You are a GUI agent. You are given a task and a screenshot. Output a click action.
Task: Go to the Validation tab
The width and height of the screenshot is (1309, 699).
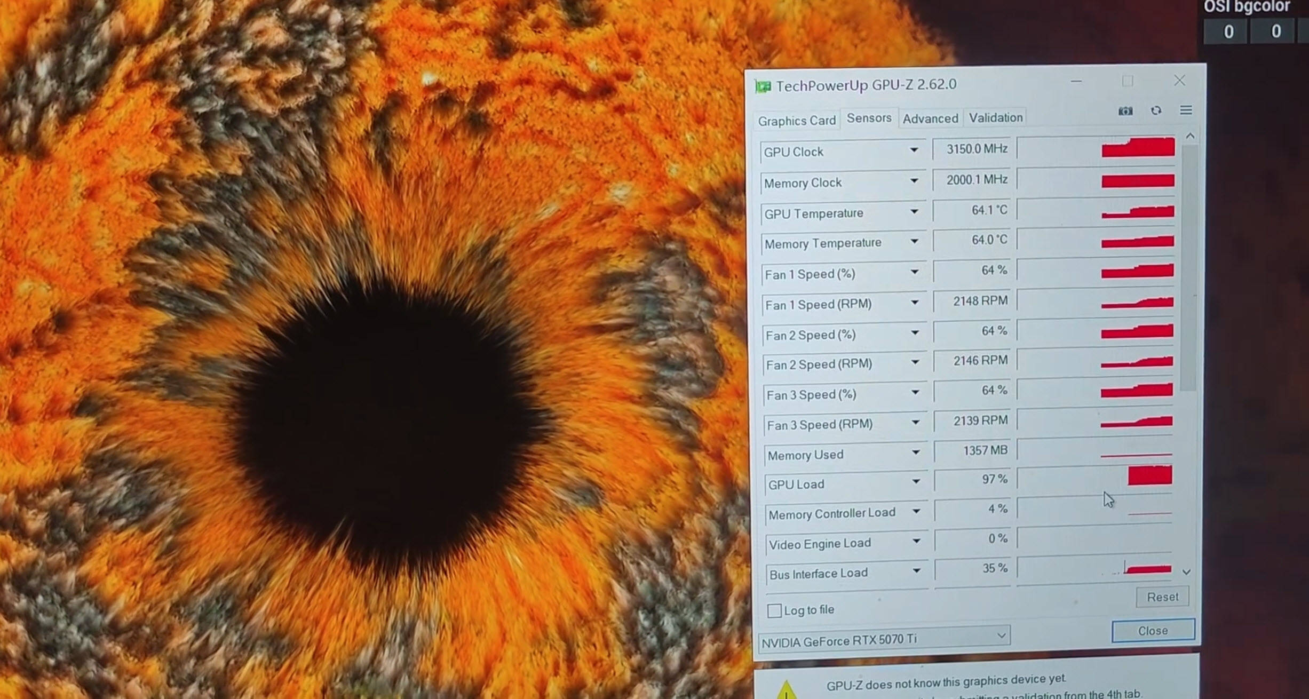tap(996, 117)
